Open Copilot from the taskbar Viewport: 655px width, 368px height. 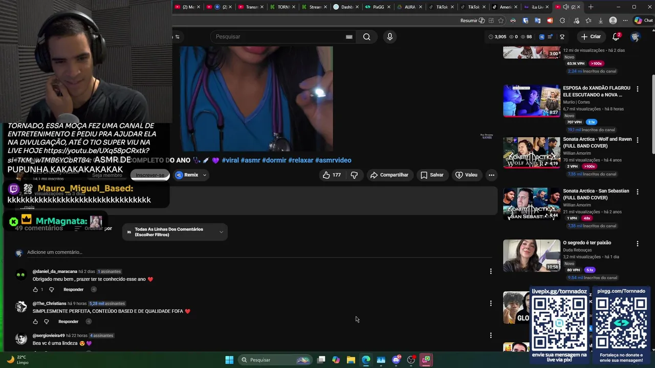point(336,360)
